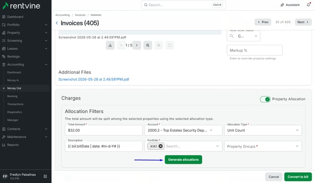Open the Allocation Type dropdown
Screen dimensions: 315x183
(x=263, y=130)
